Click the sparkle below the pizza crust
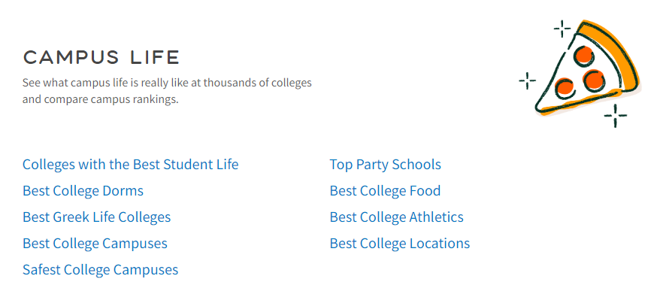 [x=615, y=116]
